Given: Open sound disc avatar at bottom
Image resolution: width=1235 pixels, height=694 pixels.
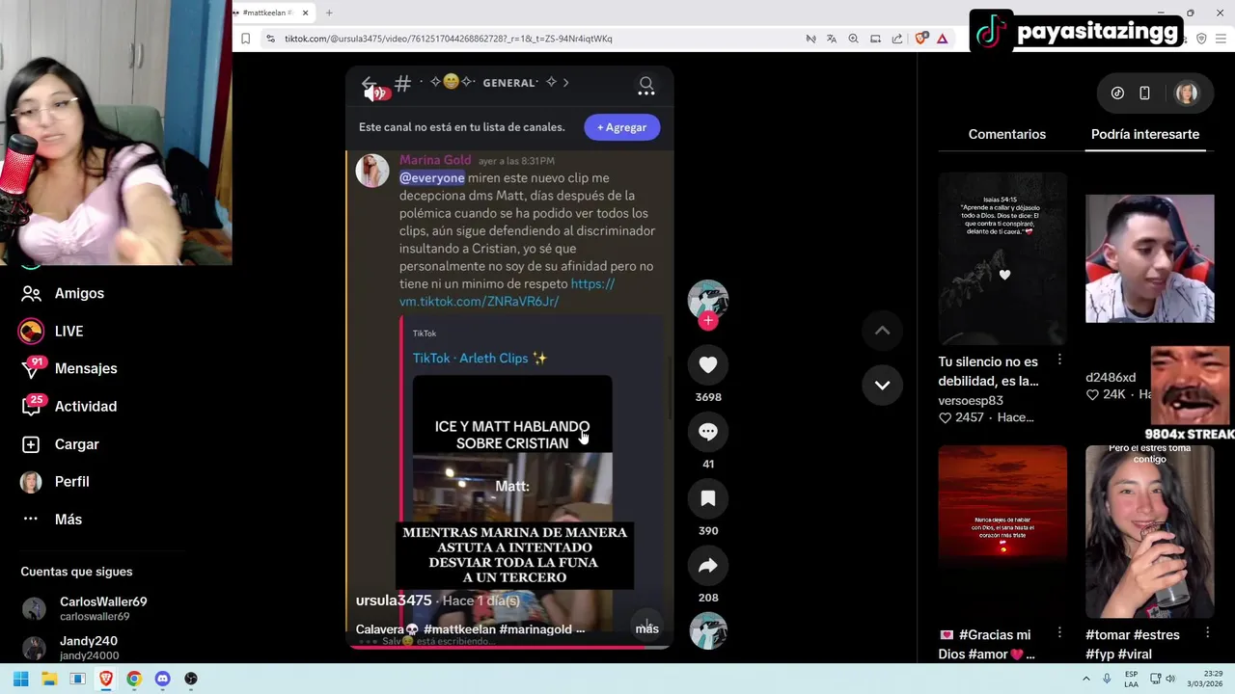Looking at the screenshot, I should [708, 630].
